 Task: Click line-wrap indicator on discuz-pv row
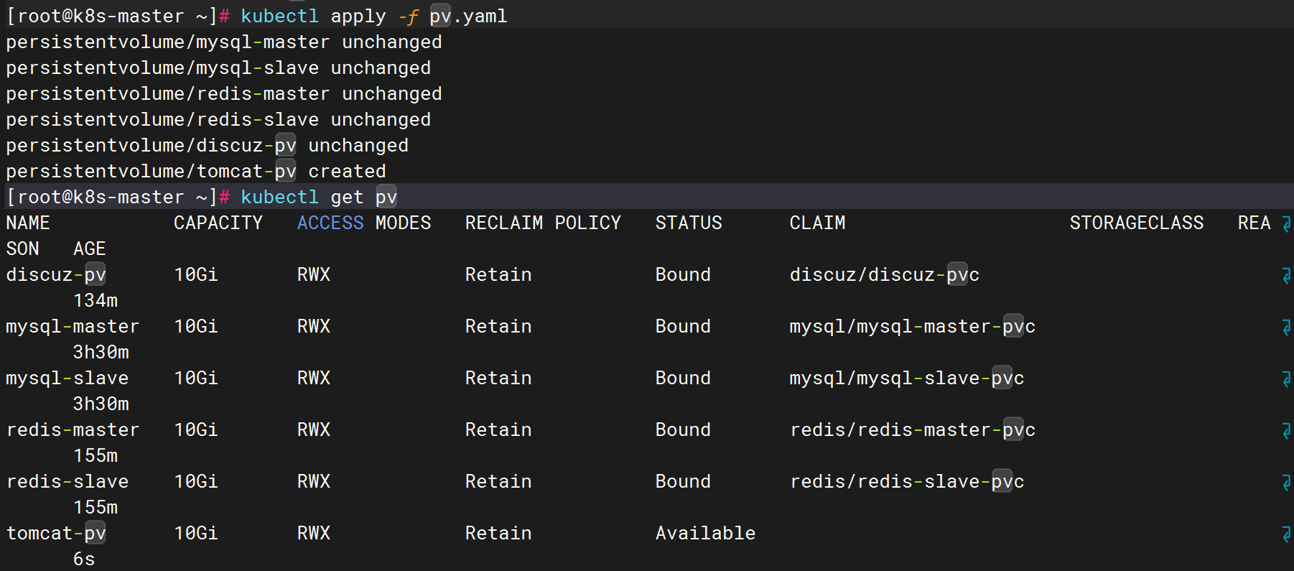coord(1286,276)
